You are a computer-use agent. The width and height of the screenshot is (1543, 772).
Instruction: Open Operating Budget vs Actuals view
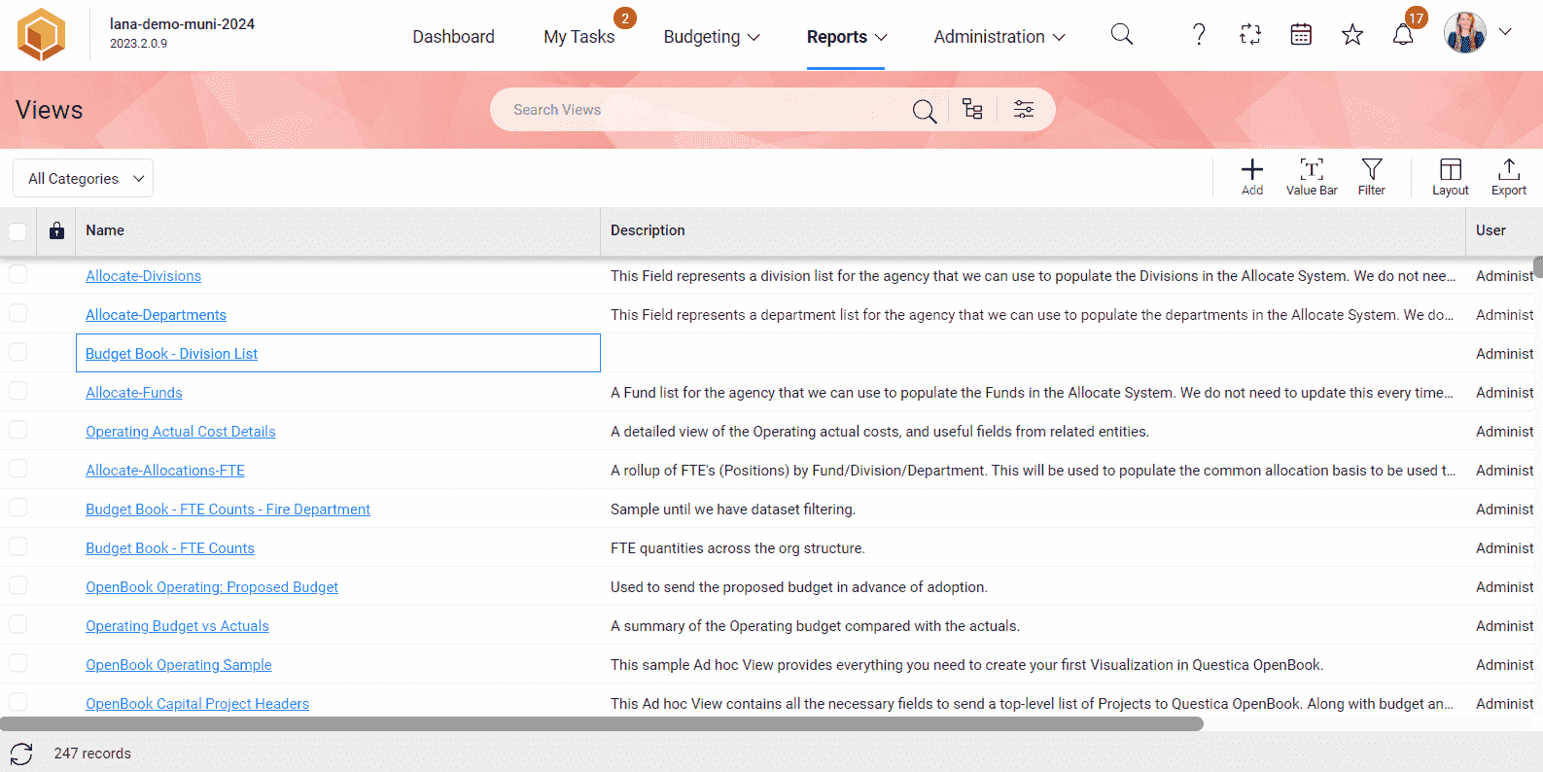(177, 626)
